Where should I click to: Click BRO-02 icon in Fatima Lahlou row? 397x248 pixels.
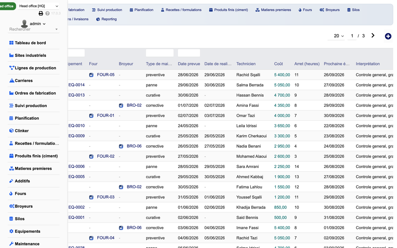(x=121, y=187)
